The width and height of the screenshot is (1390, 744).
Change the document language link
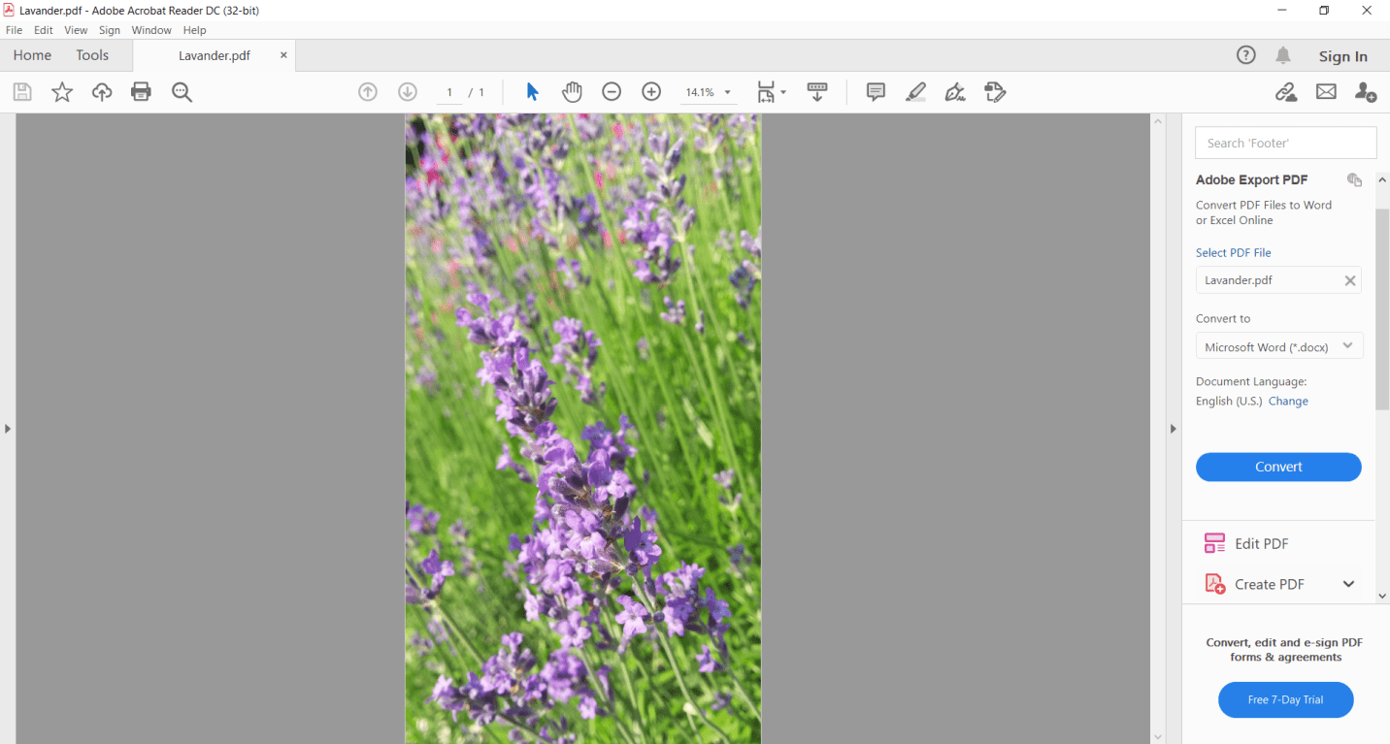pyautogui.click(x=1288, y=401)
